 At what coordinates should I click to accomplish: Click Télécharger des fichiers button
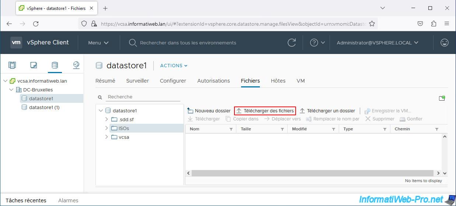point(265,111)
